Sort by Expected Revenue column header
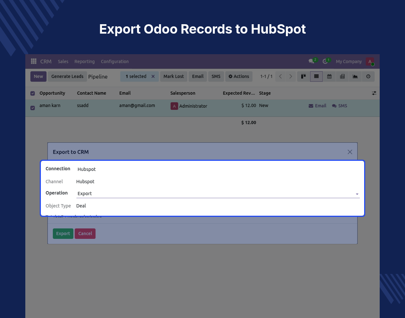The image size is (405, 318). [x=239, y=93]
